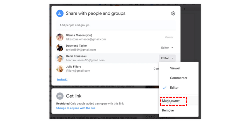
Task: Open share settings gear icon
Action: point(173,13)
